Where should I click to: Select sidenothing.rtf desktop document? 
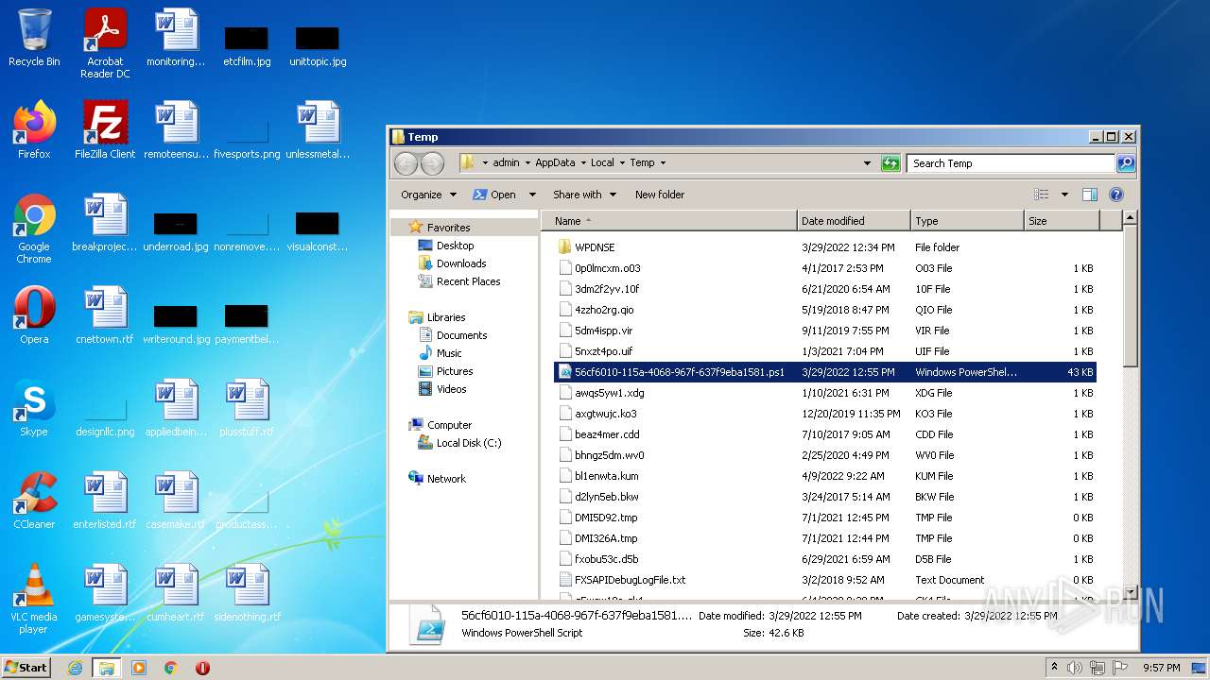[x=247, y=592]
